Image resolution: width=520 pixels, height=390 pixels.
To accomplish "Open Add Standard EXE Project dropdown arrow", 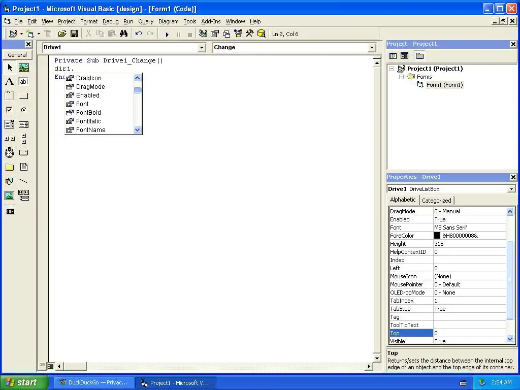I will 21,34.
